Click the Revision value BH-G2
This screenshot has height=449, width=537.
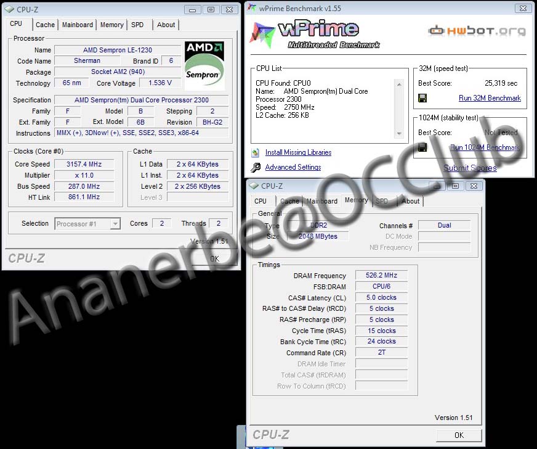coord(212,122)
